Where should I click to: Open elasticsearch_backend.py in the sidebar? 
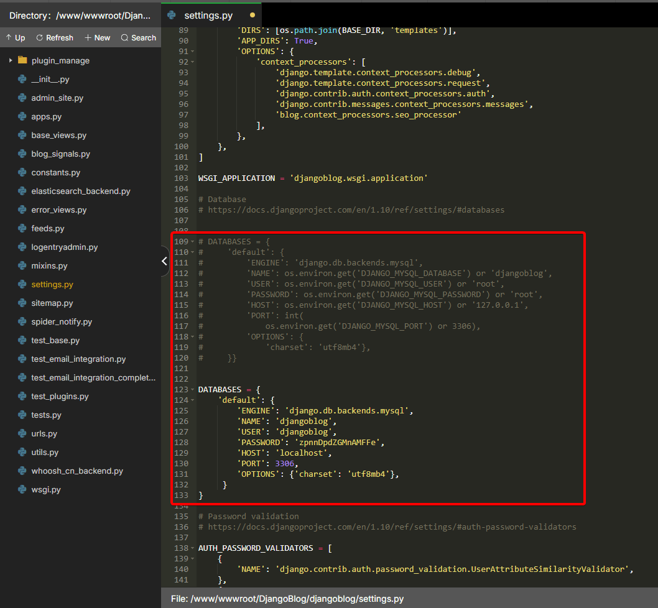click(81, 191)
